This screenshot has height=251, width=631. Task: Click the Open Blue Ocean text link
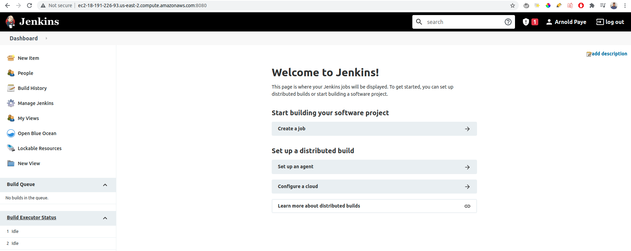[37, 133]
